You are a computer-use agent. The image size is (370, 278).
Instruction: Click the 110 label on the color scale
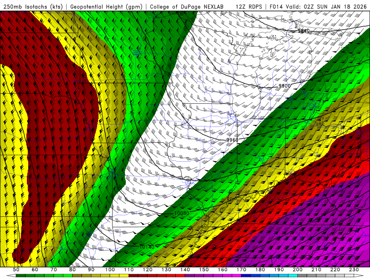click(x=129, y=270)
